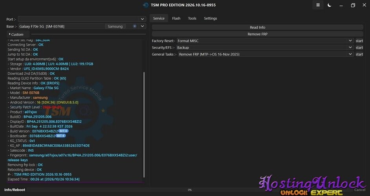Image resolution: width=370 pixels, height=196 pixels.
Task: Click the Read Info button
Action: pos(257,27)
